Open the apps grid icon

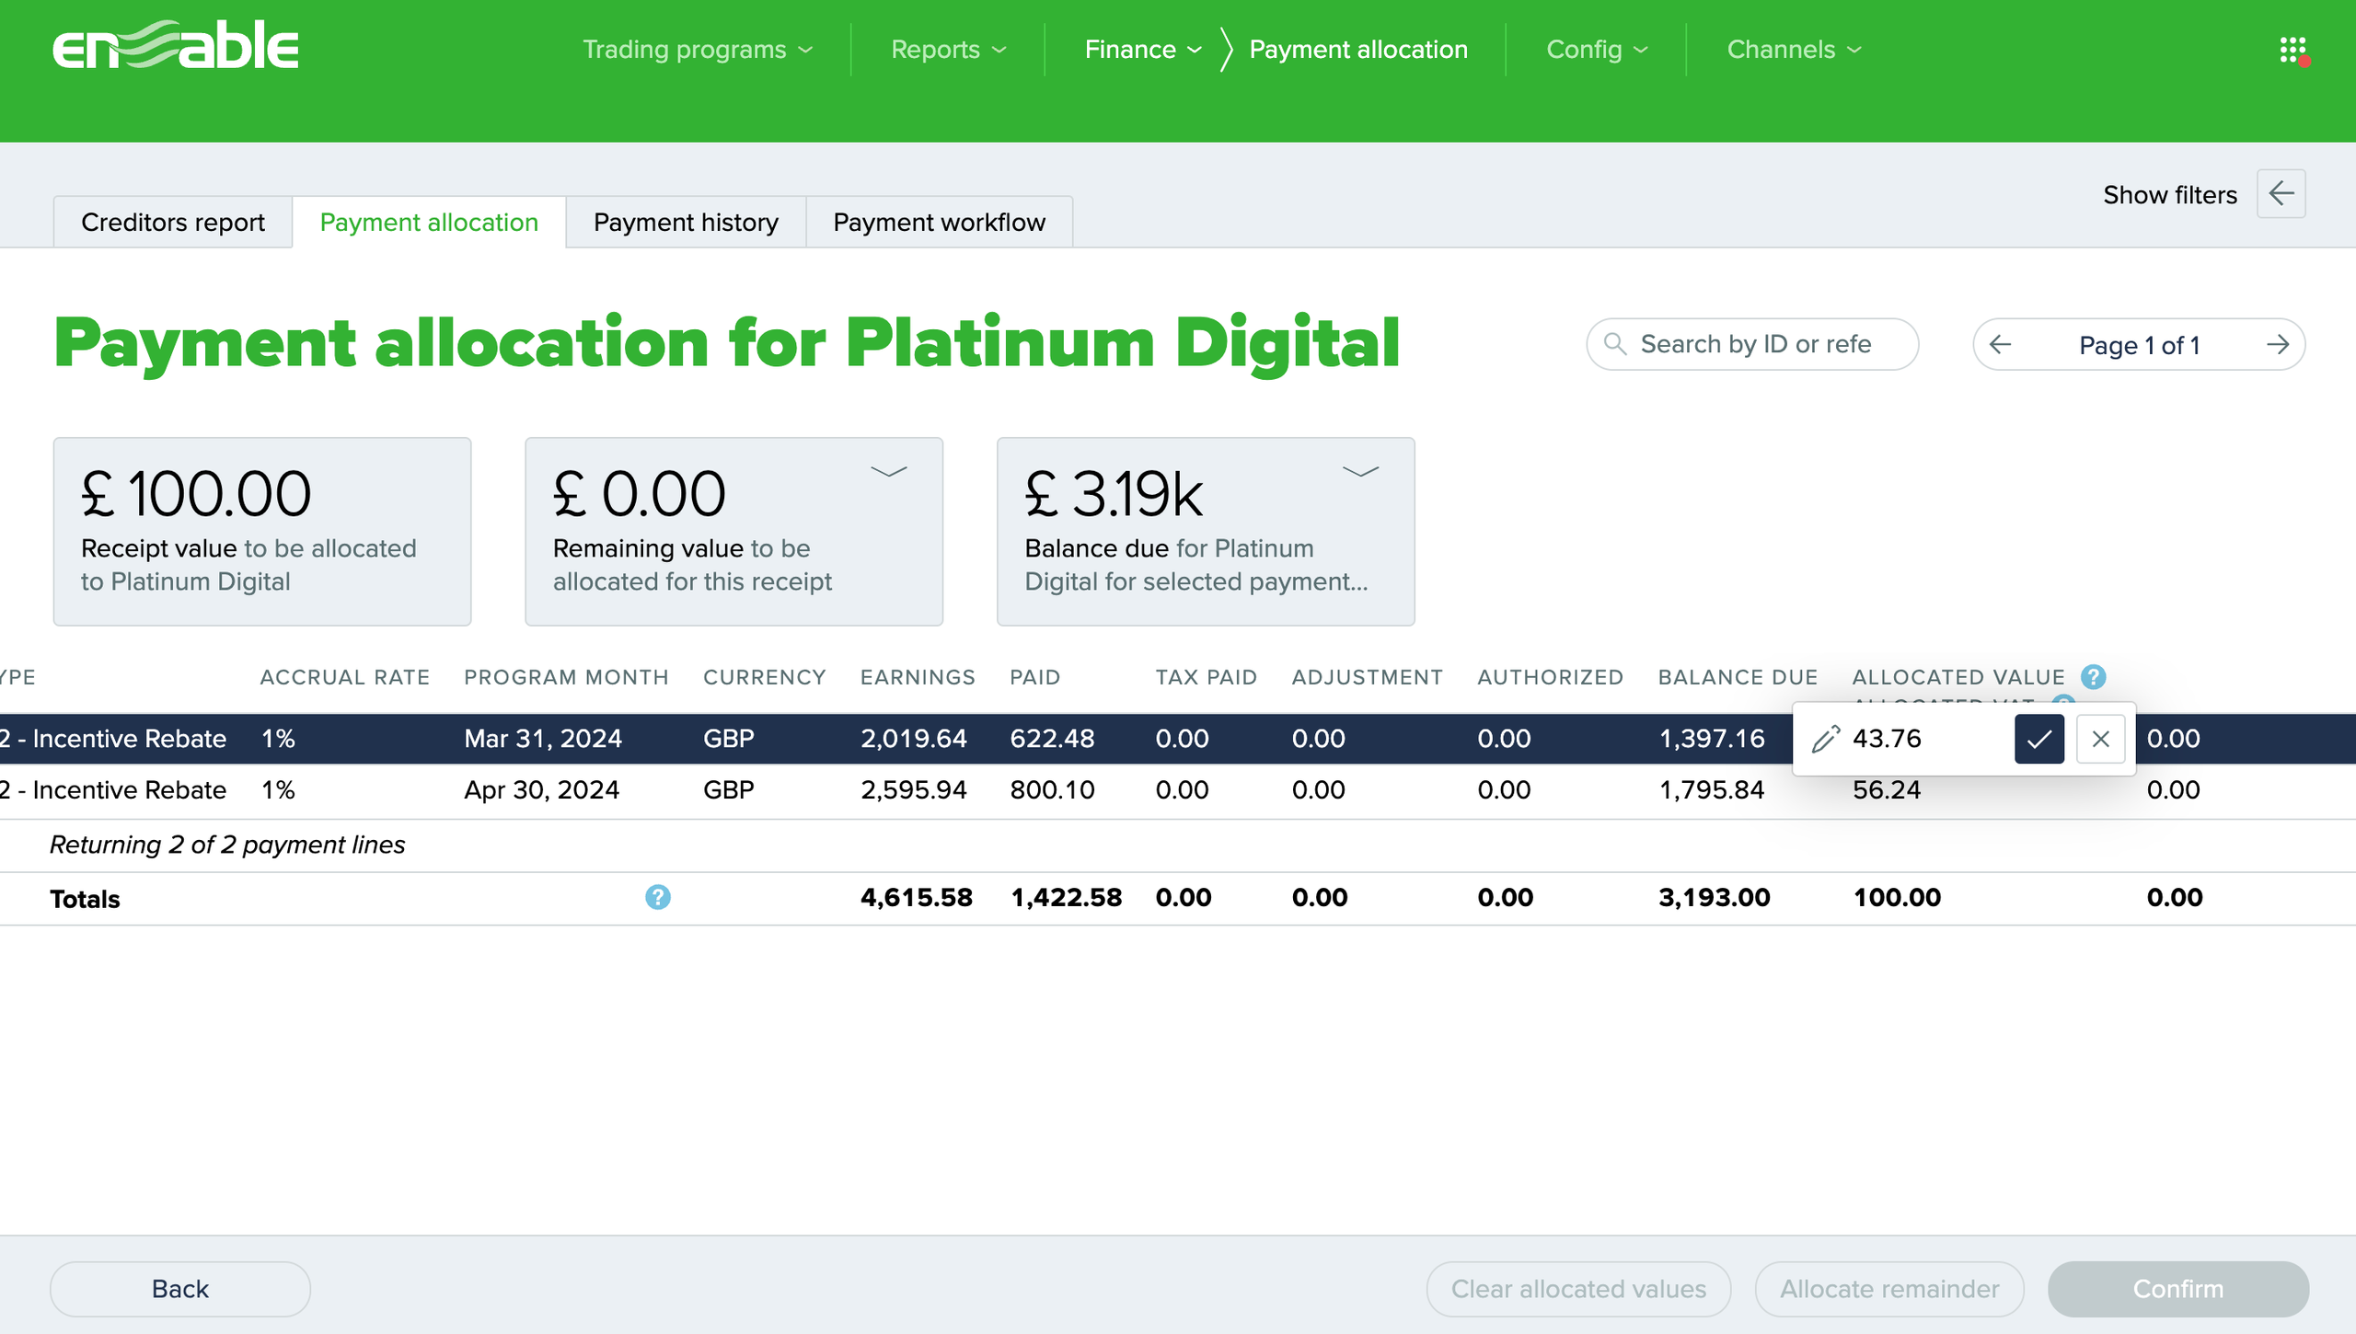2292,50
